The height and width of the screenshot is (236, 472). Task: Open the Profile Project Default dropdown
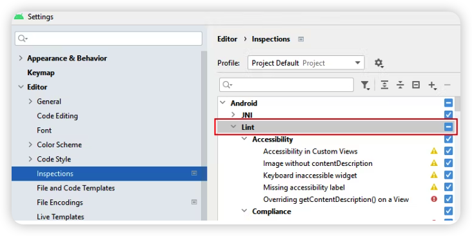tap(306, 63)
